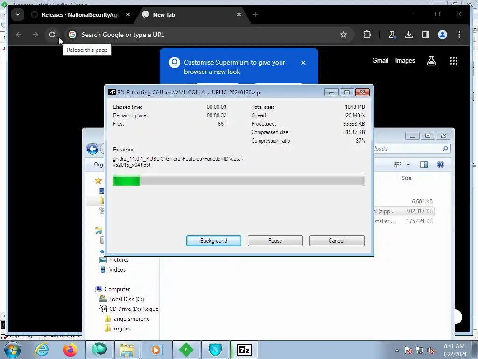Toggle the Explorer preview pane icon
478x359 pixels.
tap(424, 165)
